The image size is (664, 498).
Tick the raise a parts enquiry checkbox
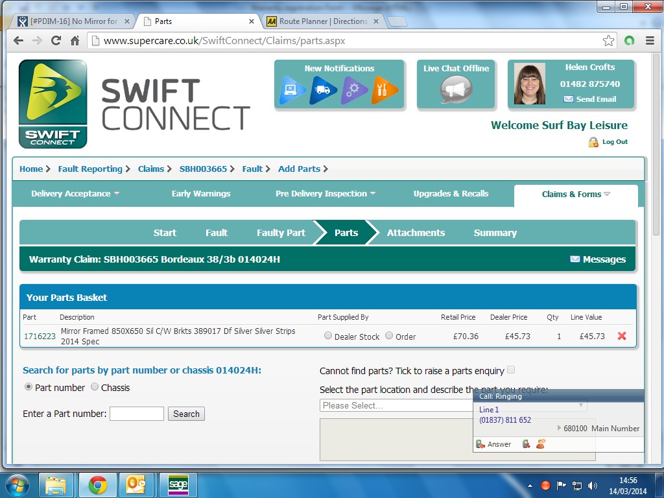click(511, 370)
